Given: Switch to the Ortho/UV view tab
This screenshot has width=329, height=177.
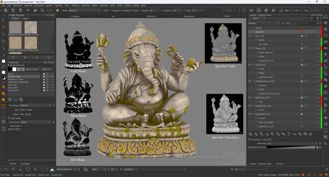Looking at the screenshot, I should pos(151,16).
